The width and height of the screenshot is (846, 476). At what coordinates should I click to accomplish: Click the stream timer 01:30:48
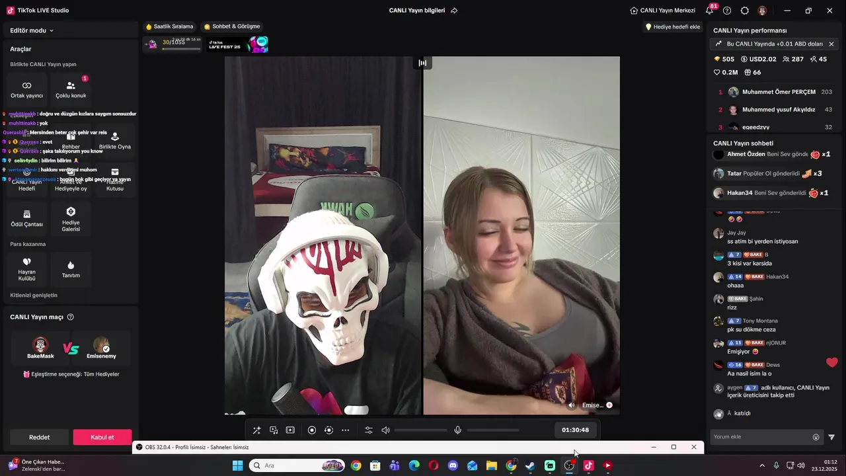(x=575, y=430)
